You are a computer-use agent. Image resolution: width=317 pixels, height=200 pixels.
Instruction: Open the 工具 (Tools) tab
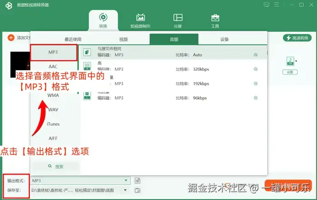[215, 20]
